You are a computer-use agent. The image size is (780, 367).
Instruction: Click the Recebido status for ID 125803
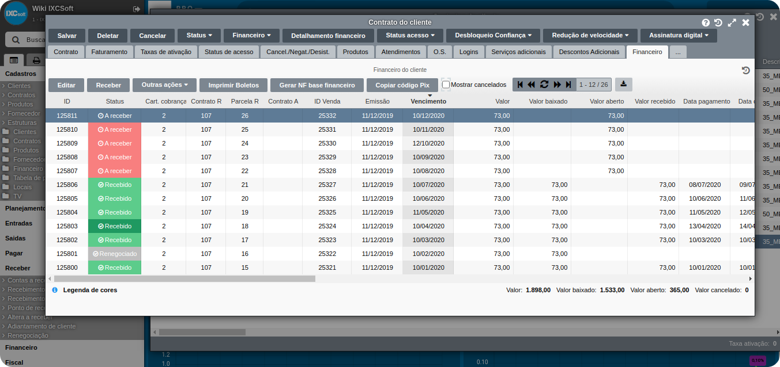(115, 226)
